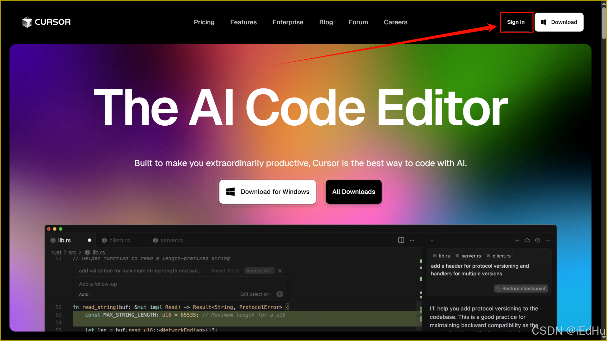Image resolution: width=607 pixels, height=341 pixels.
Task: Open the Pricing page
Action: [x=204, y=22]
